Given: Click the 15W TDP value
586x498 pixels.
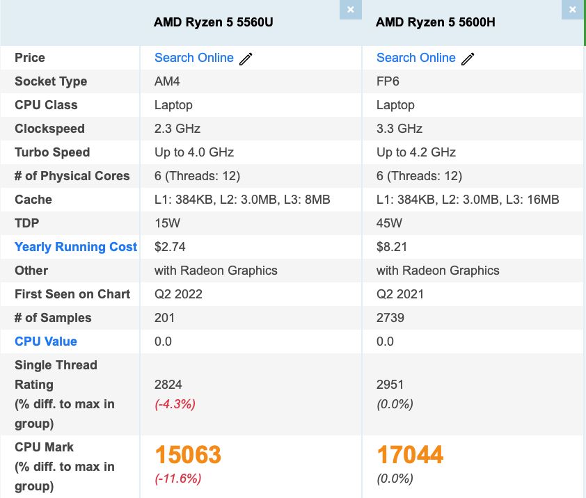Looking at the screenshot, I should click(x=168, y=223).
